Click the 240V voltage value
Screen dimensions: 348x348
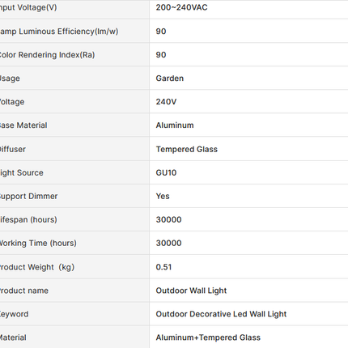click(x=166, y=102)
